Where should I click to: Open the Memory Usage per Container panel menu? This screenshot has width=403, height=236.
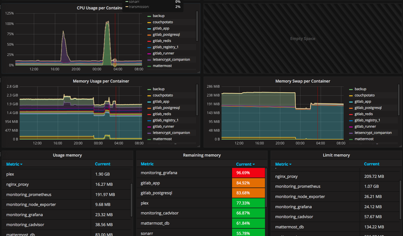point(101,81)
